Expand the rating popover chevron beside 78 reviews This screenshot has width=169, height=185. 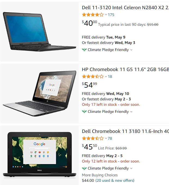click(106, 138)
